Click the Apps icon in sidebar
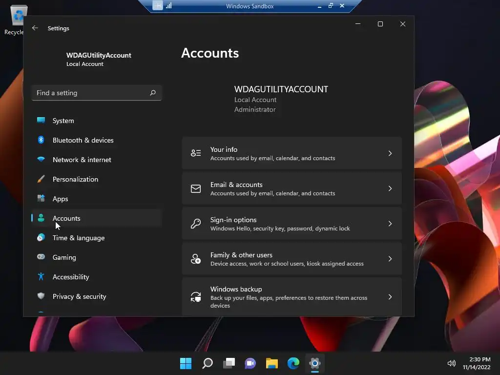 click(41, 198)
